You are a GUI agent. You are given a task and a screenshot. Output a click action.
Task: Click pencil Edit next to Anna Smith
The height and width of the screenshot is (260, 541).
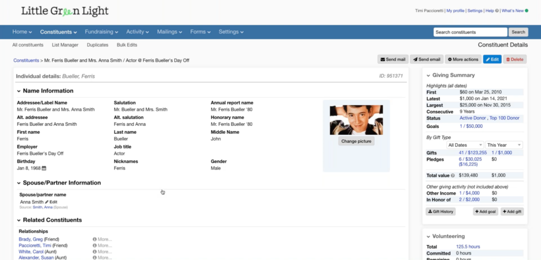coord(51,202)
